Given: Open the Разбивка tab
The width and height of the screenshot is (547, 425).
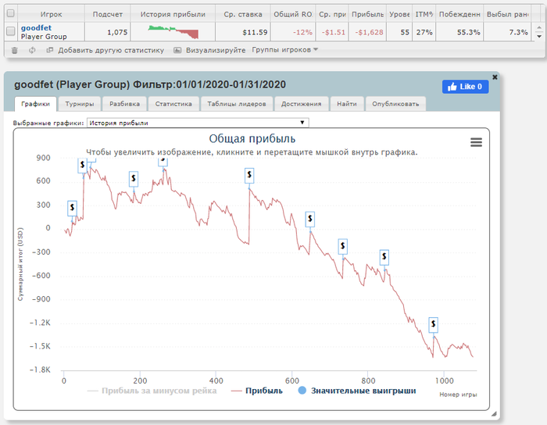Looking at the screenshot, I should click(x=124, y=104).
